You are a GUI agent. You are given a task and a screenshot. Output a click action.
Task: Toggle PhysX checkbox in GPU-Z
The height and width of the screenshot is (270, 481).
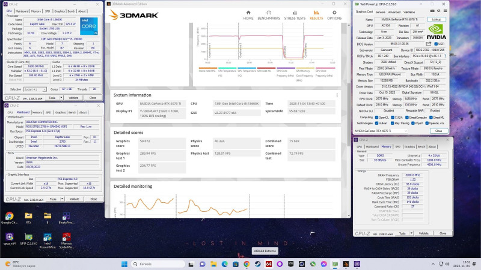pyautogui.click(x=413, y=124)
